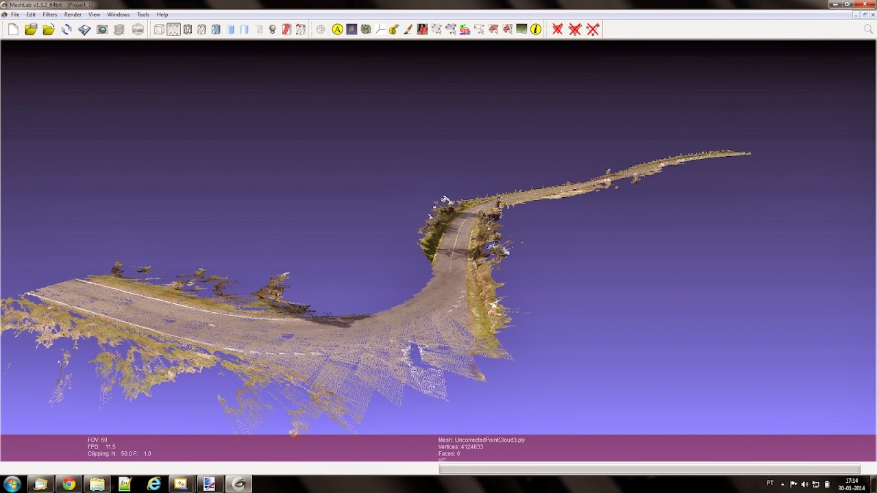Viewport: 877px width, 493px height.
Task: Open the Render menu
Action: coord(73,14)
